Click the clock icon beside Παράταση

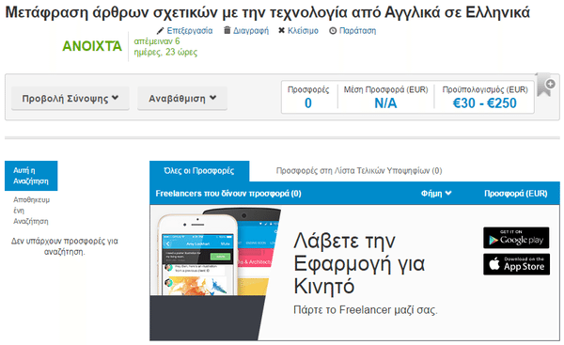pyautogui.click(x=333, y=31)
